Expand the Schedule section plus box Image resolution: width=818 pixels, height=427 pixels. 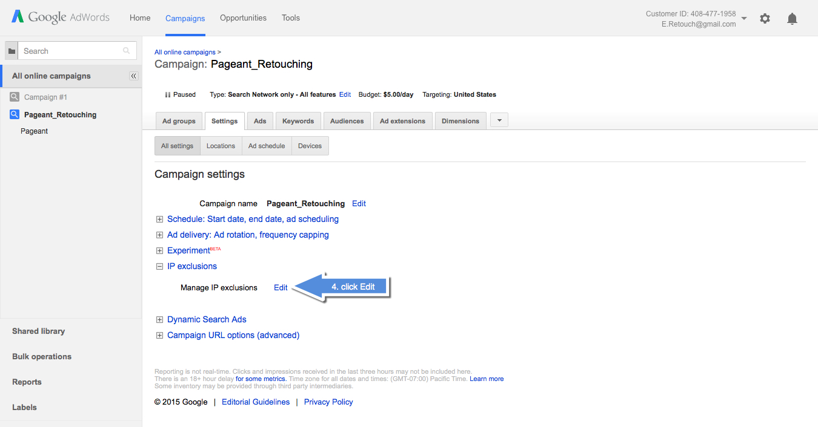point(159,219)
